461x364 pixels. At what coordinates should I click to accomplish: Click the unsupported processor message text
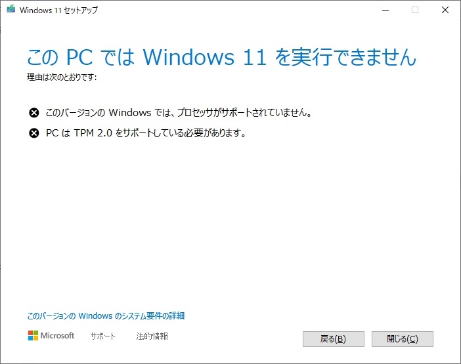(178, 113)
